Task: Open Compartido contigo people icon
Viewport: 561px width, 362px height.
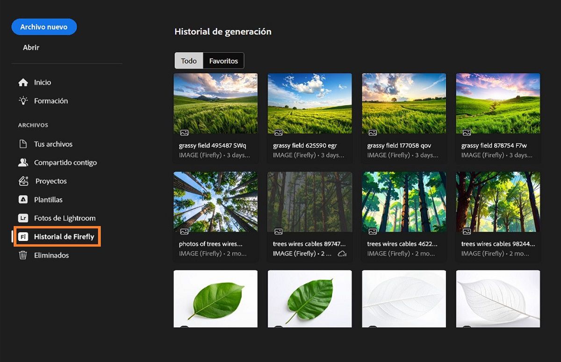Action: [x=23, y=163]
